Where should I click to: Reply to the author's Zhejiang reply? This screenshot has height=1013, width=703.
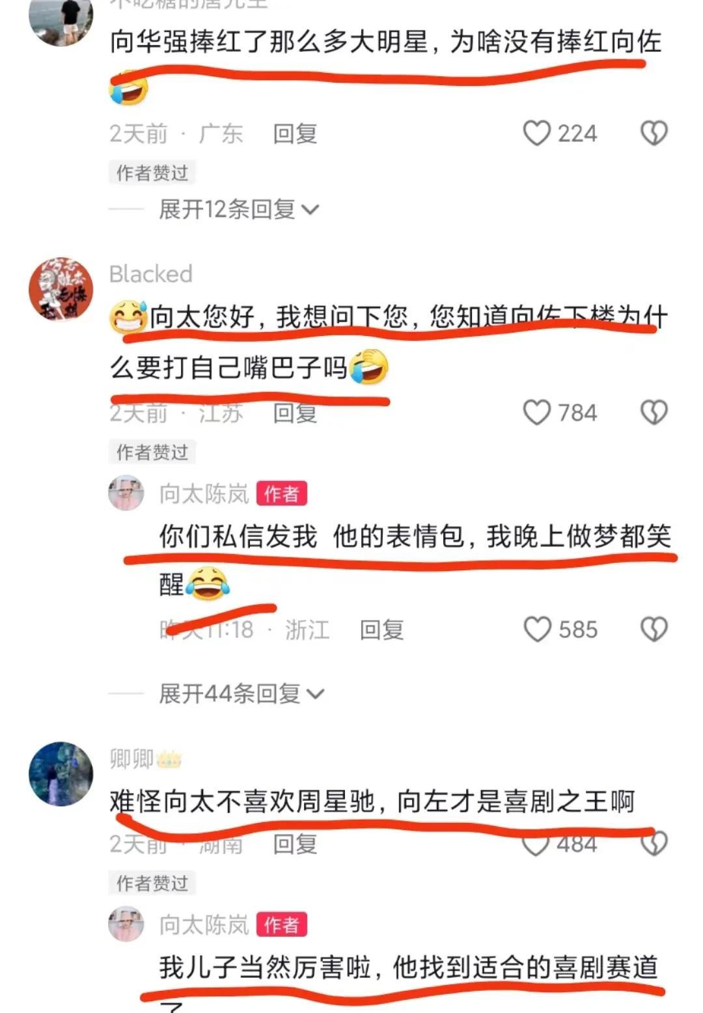point(382,630)
